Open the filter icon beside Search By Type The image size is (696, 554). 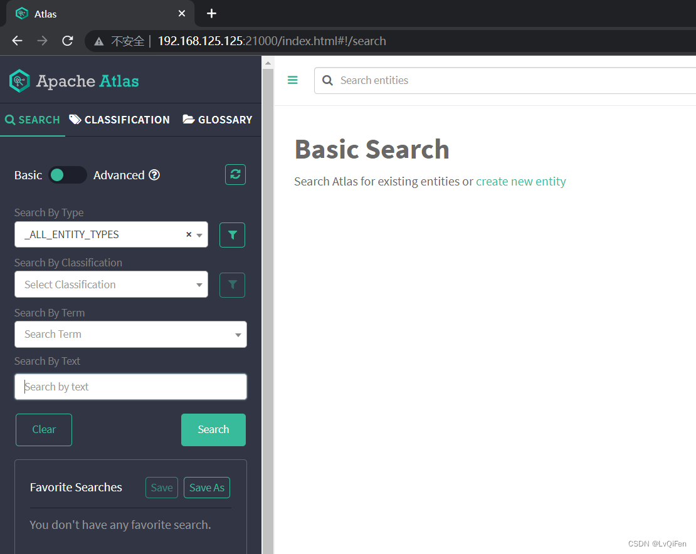coord(232,234)
